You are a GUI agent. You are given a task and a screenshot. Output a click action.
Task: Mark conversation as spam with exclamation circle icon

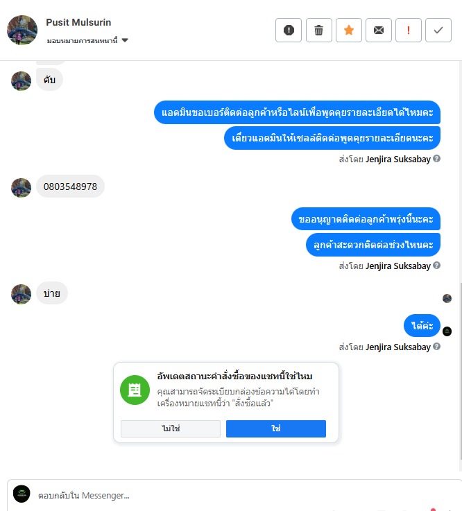click(289, 31)
